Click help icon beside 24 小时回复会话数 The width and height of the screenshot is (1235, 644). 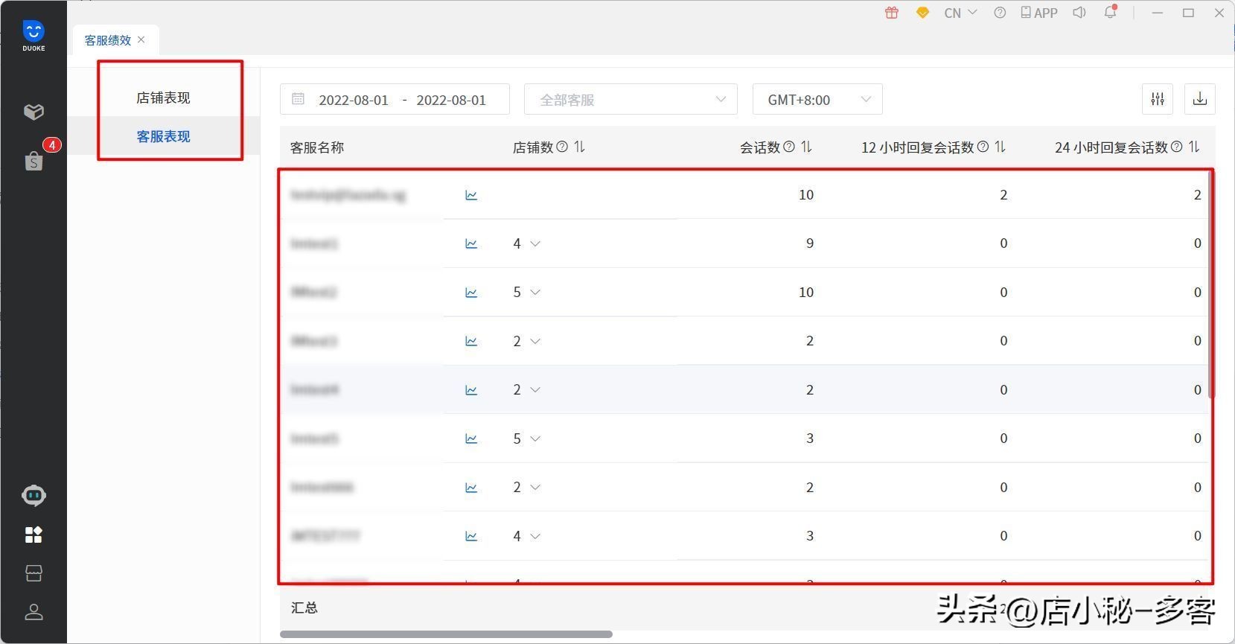[x=1176, y=147]
